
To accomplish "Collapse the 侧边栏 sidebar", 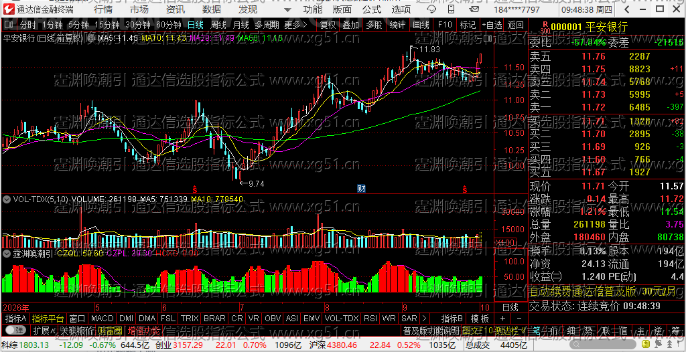I will click(x=510, y=330).
